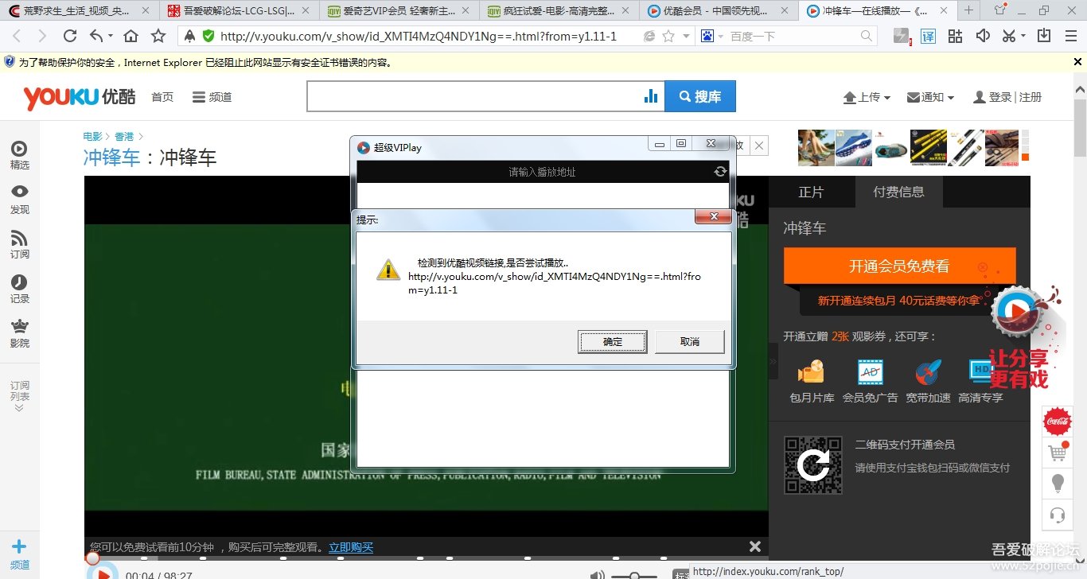Viewport: 1087px width, 579px height.
Task: Toggle the bookmark star in address bar
Action: point(667,36)
